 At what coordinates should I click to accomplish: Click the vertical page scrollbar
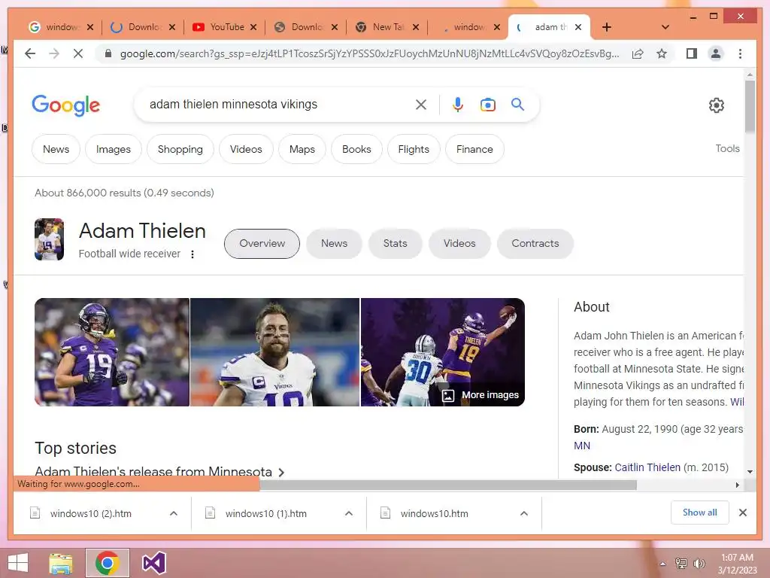click(750, 106)
